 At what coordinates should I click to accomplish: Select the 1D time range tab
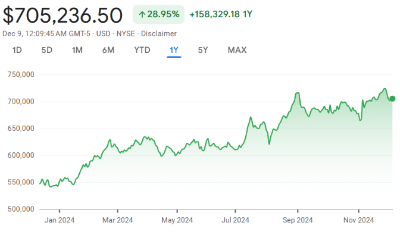coord(17,50)
